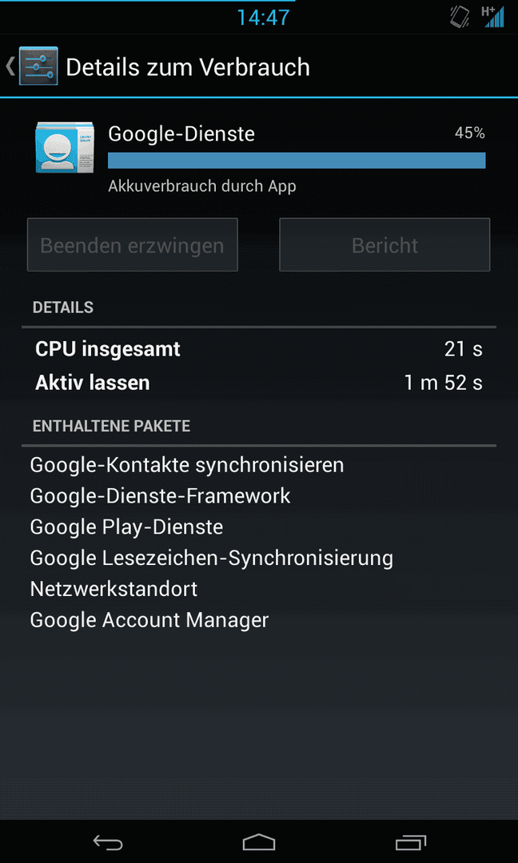Screen dimensions: 518x863
Task: Tap the H+ signal strength icon
Action: click(492, 17)
